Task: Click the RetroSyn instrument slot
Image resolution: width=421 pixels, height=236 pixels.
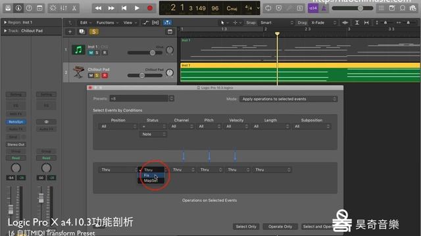Action: (16, 122)
